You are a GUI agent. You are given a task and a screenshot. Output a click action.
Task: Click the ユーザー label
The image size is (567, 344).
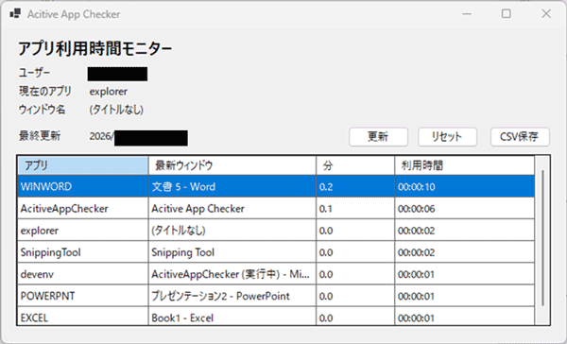point(35,73)
